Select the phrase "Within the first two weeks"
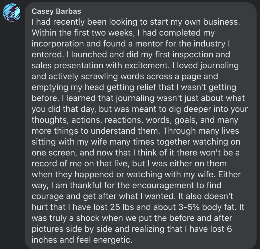The image size is (260, 249). coord(82,33)
